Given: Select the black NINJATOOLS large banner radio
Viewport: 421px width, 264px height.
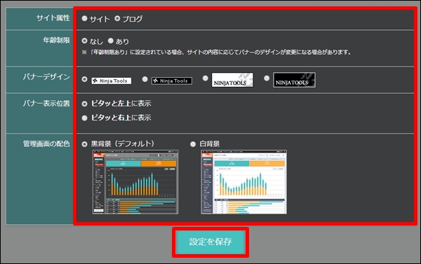Looking at the screenshot, I should 267,78.
